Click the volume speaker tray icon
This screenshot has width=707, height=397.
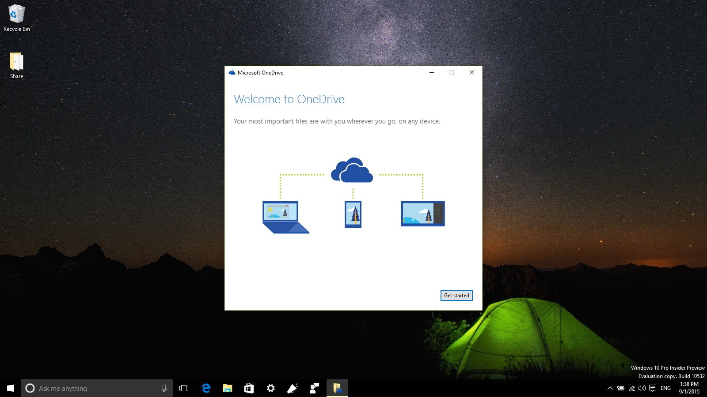tap(642, 388)
